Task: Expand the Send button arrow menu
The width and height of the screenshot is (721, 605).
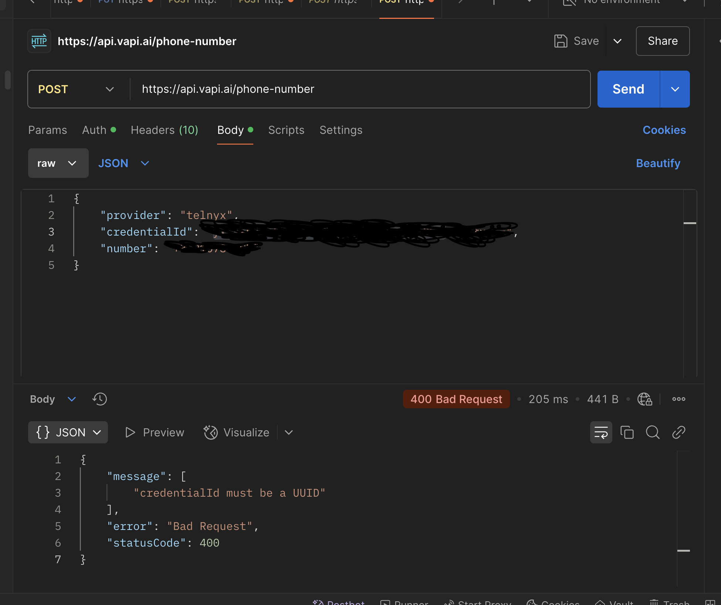Action: click(x=675, y=89)
